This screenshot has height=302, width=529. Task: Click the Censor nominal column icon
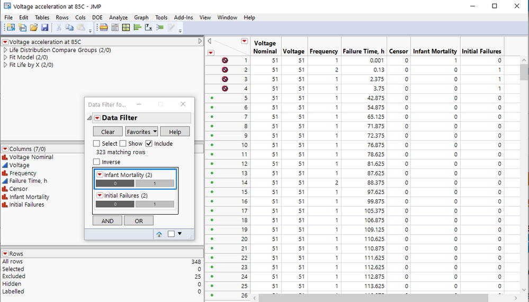(5, 189)
